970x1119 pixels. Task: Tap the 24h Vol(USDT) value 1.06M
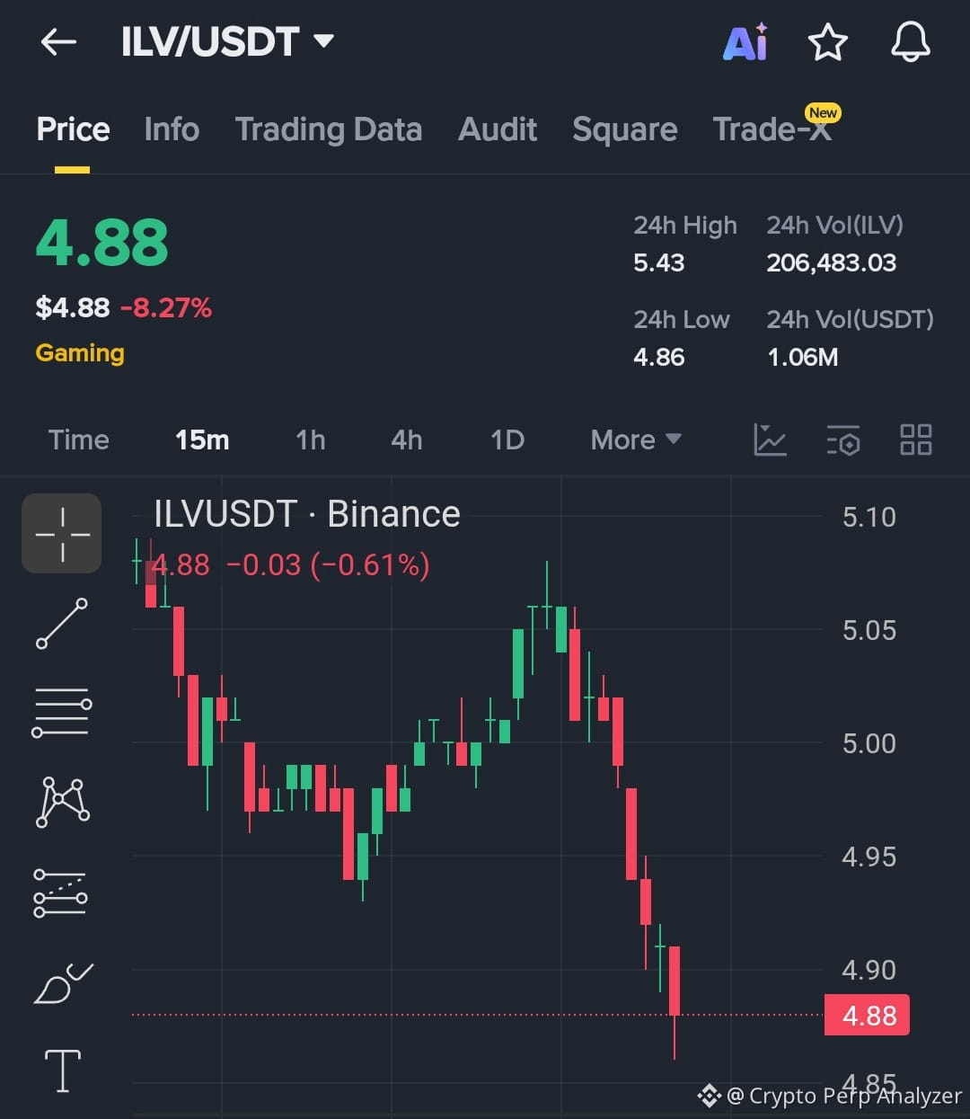[x=802, y=357]
